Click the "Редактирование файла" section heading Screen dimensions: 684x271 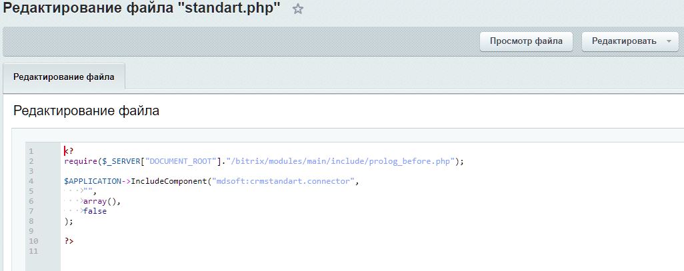tap(86, 111)
